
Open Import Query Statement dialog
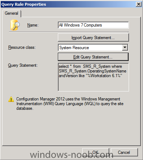(x=93, y=38)
